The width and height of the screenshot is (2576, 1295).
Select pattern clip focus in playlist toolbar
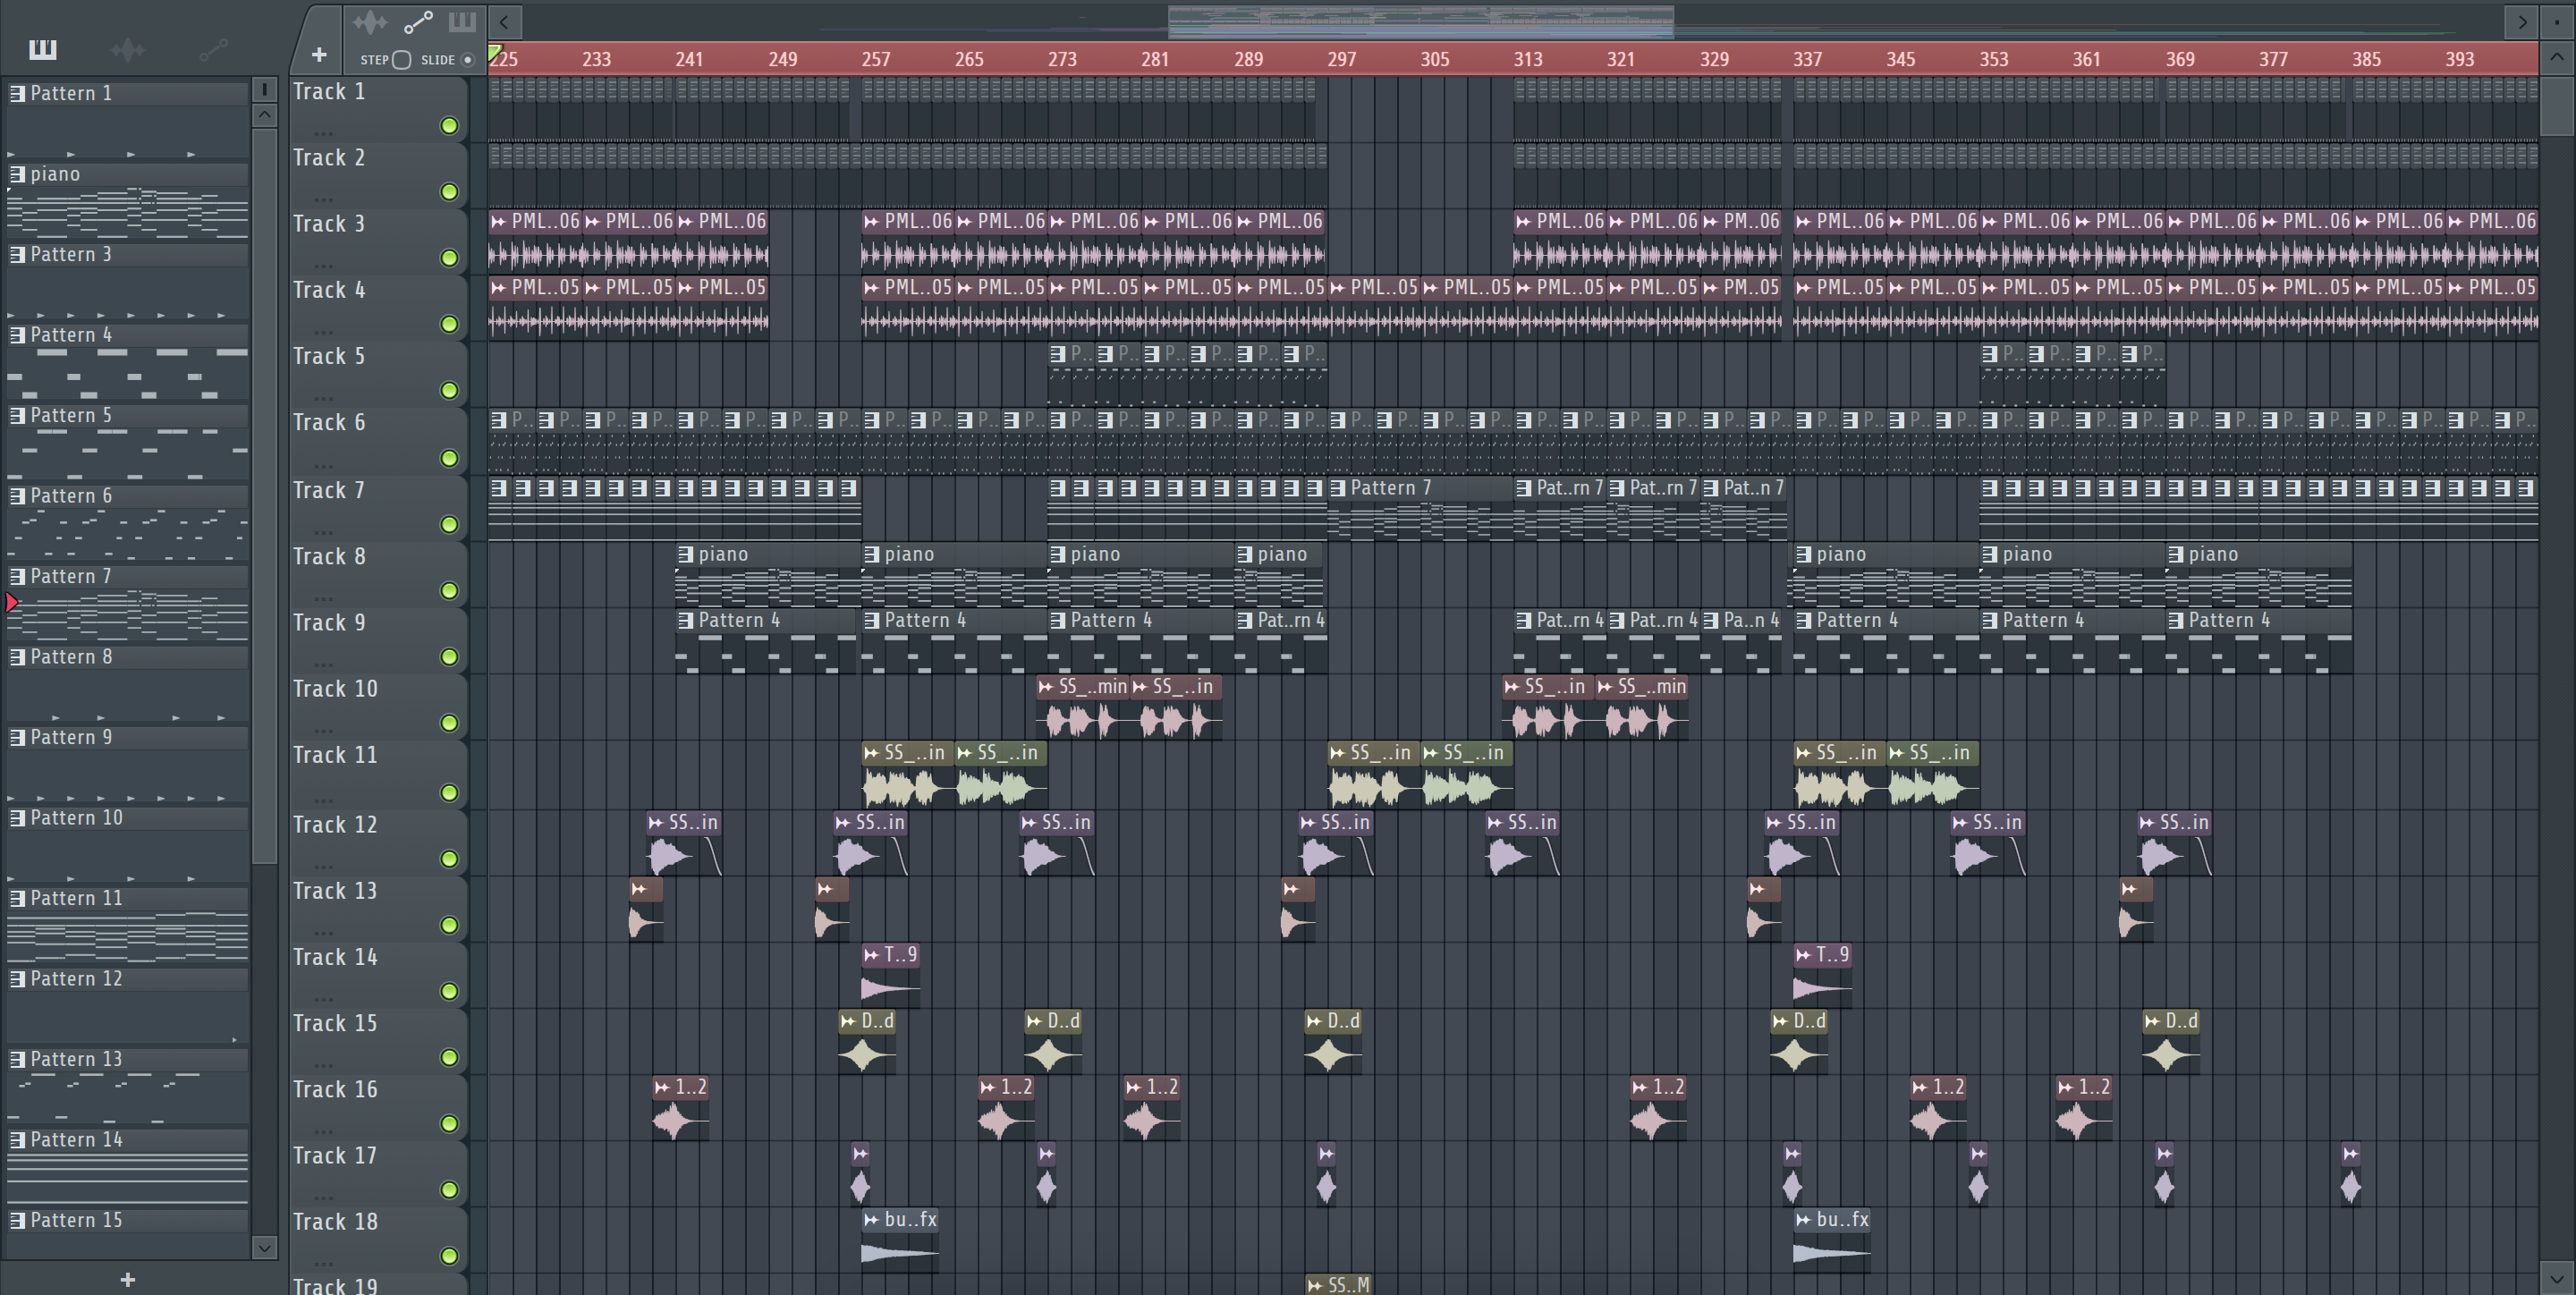pos(461,21)
